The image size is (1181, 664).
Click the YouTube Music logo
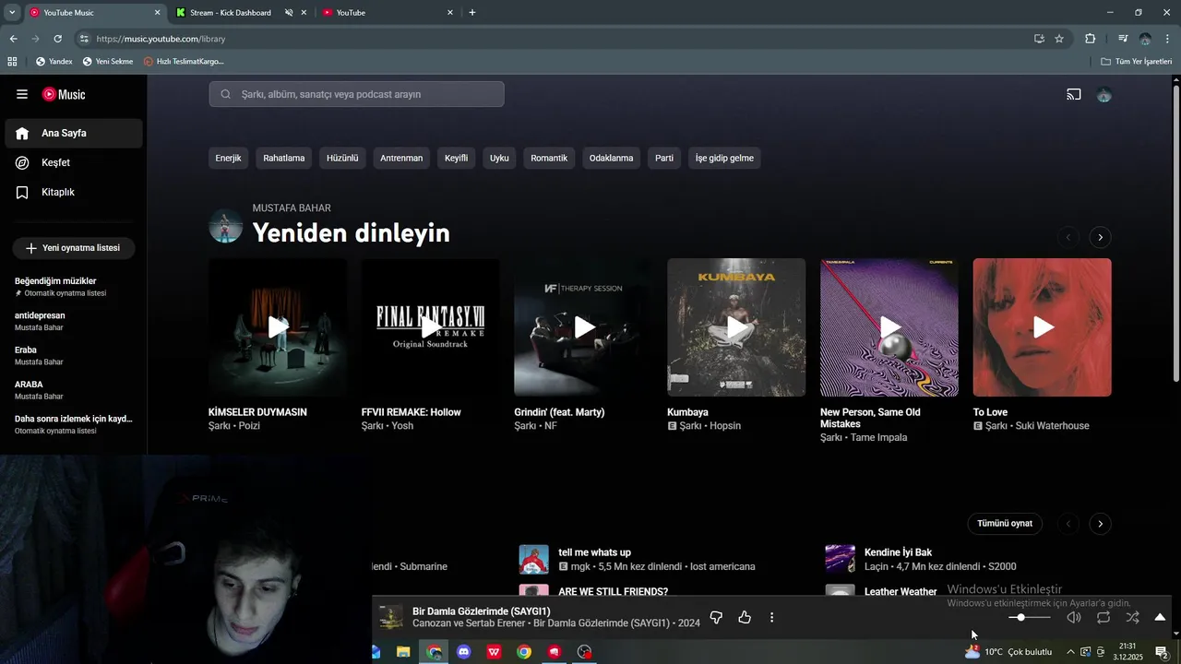click(x=64, y=94)
